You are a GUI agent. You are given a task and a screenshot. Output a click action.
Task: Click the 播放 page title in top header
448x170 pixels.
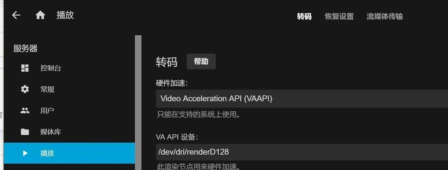click(65, 15)
